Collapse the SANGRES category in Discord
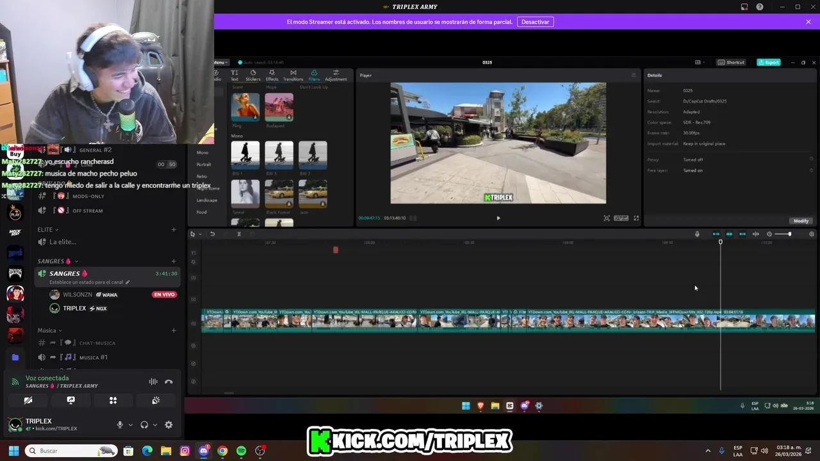820x461 pixels. point(58,261)
